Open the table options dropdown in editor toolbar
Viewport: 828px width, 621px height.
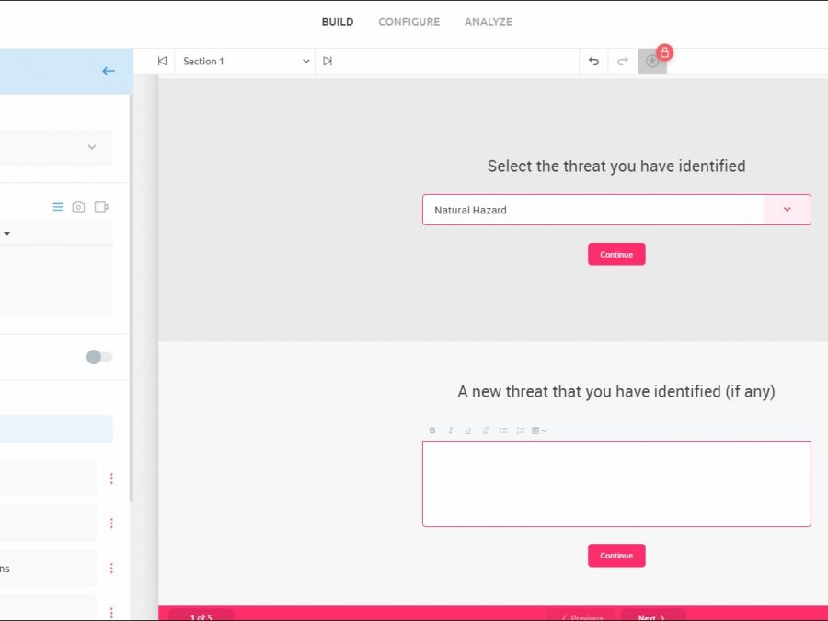click(x=539, y=431)
